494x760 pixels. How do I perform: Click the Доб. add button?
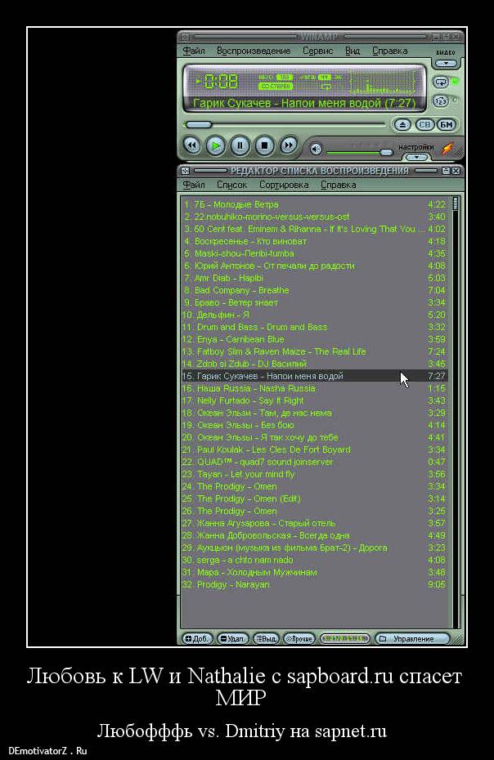(x=197, y=638)
